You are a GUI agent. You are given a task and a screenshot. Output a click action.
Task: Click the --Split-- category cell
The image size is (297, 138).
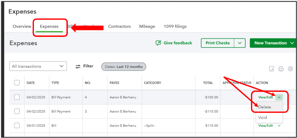(x=150, y=126)
